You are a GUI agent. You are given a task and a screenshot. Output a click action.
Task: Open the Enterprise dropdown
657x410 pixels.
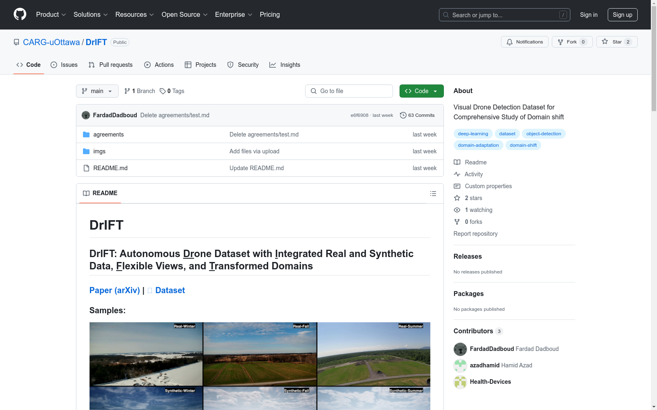(234, 15)
